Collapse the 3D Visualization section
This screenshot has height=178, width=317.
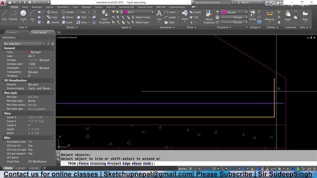click(x=52, y=80)
